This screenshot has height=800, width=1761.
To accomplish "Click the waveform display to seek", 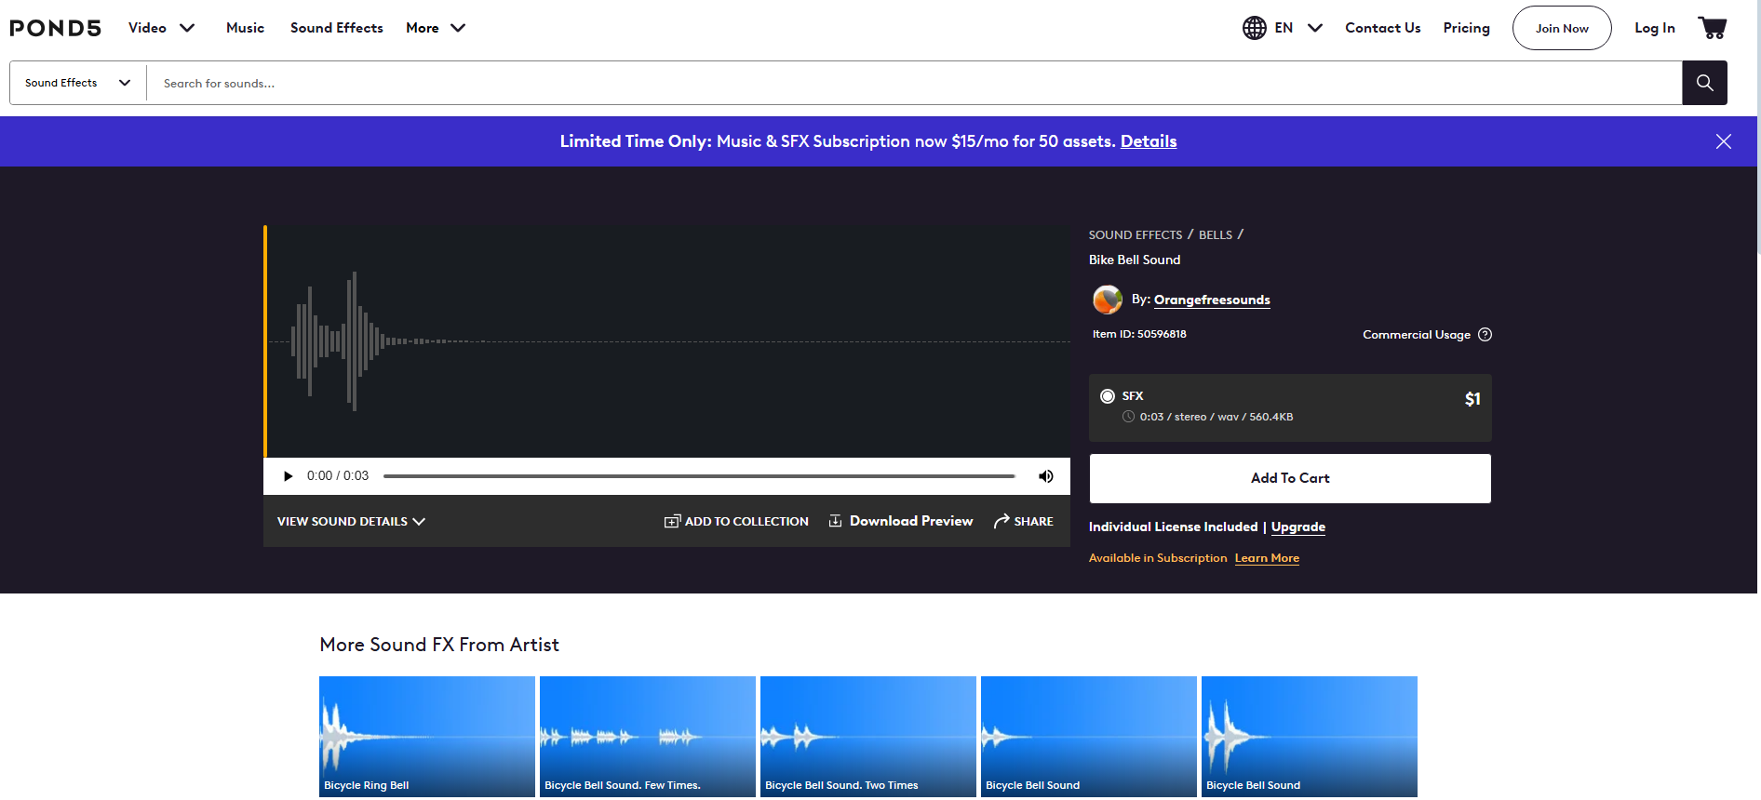I will pos(667,341).
